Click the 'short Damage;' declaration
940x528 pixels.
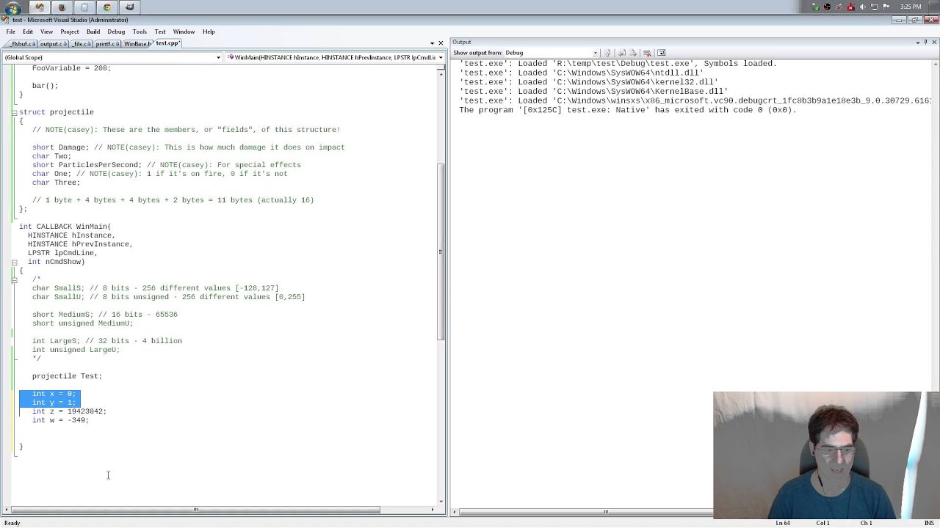[x=61, y=147]
